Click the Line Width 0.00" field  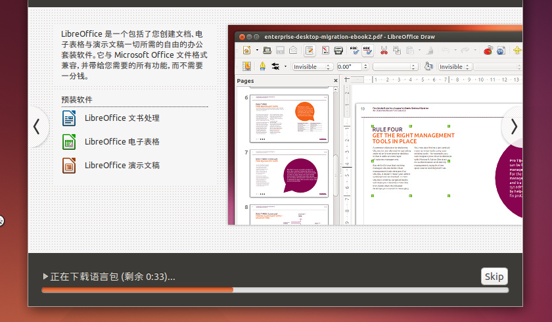pos(349,66)
